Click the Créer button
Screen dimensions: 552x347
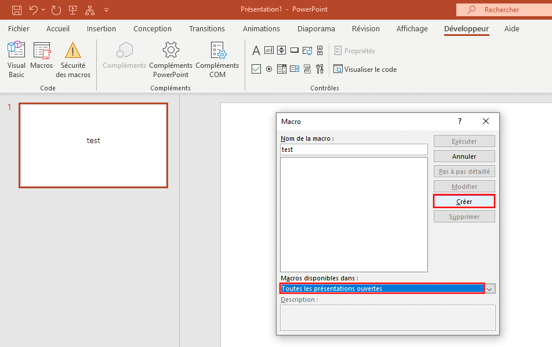464,201
